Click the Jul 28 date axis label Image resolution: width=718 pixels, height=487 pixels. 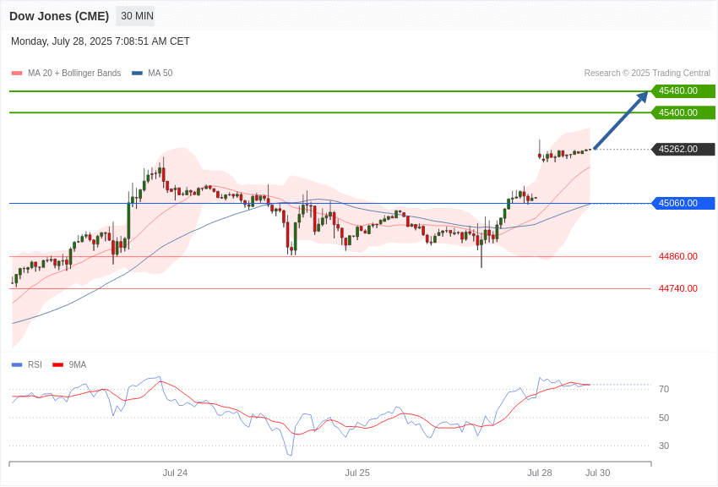pos(540,473)
